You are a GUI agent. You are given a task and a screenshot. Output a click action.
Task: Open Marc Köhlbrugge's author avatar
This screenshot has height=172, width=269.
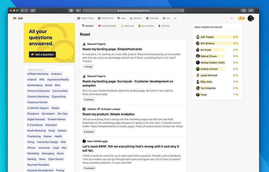click(x=84, y=141)
